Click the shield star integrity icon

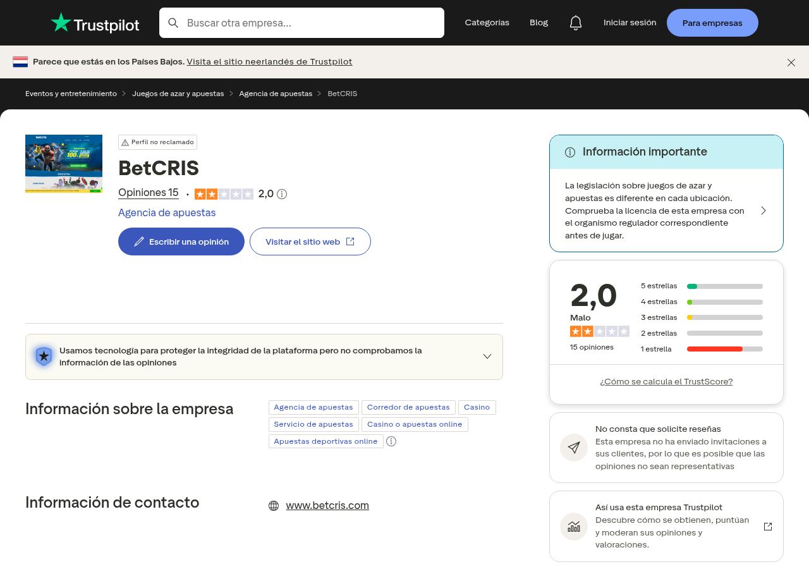(44, 357)
